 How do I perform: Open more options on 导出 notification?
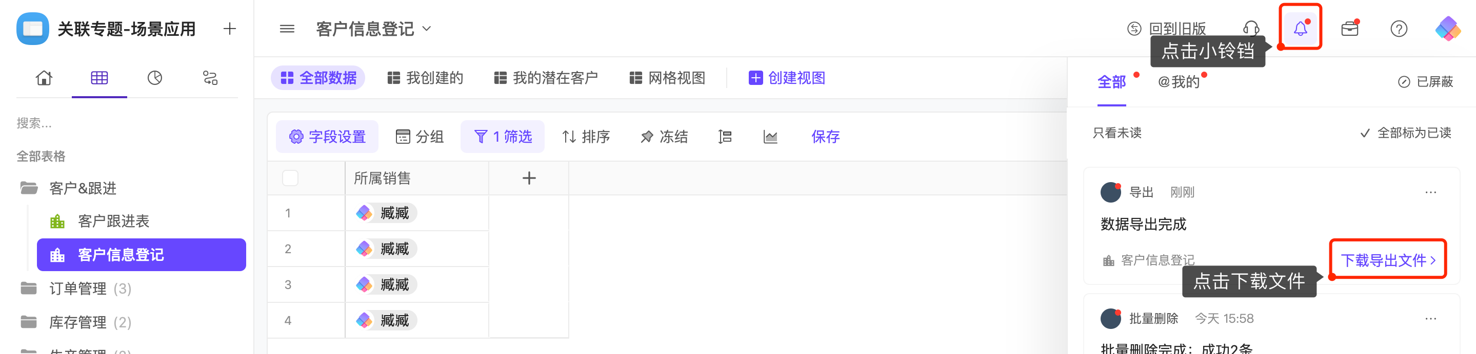pyautogui.click(x=1430, y=192)
